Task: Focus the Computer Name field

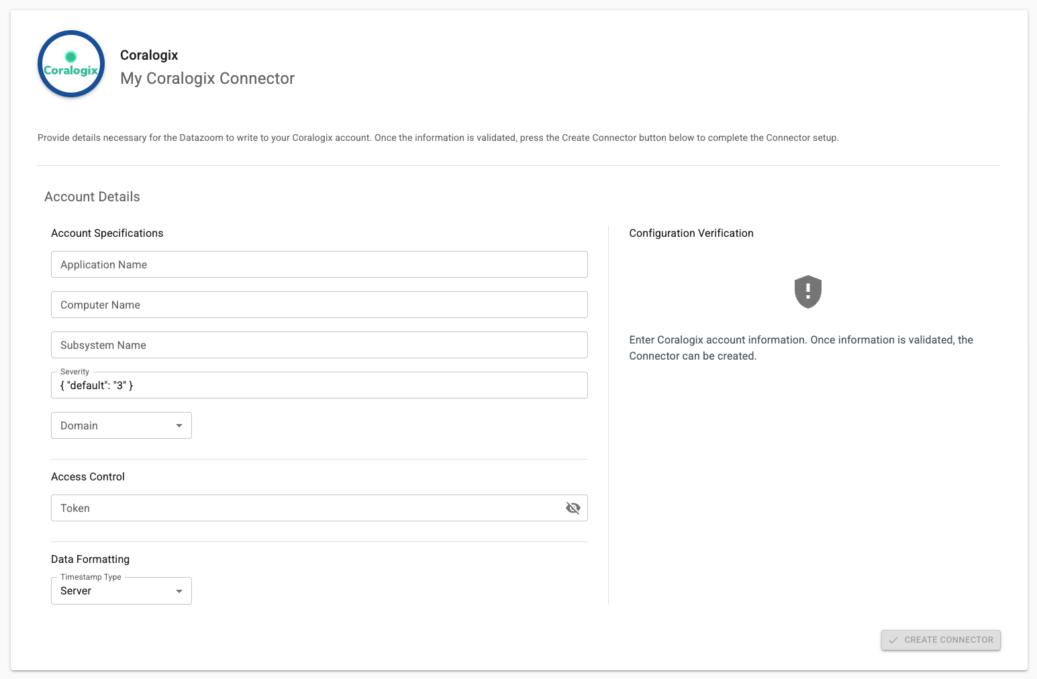Action: pos(319,305)
